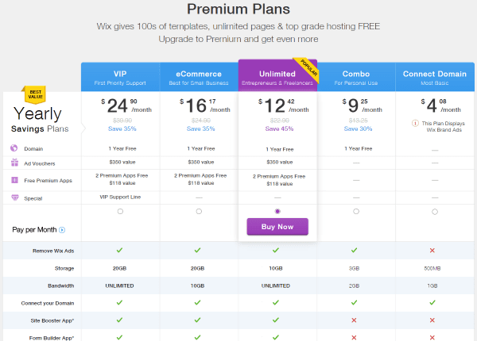Screen dimensions: 477x341
Task: Click the Ad Vouchers gift icon
Action: (14, 163)
